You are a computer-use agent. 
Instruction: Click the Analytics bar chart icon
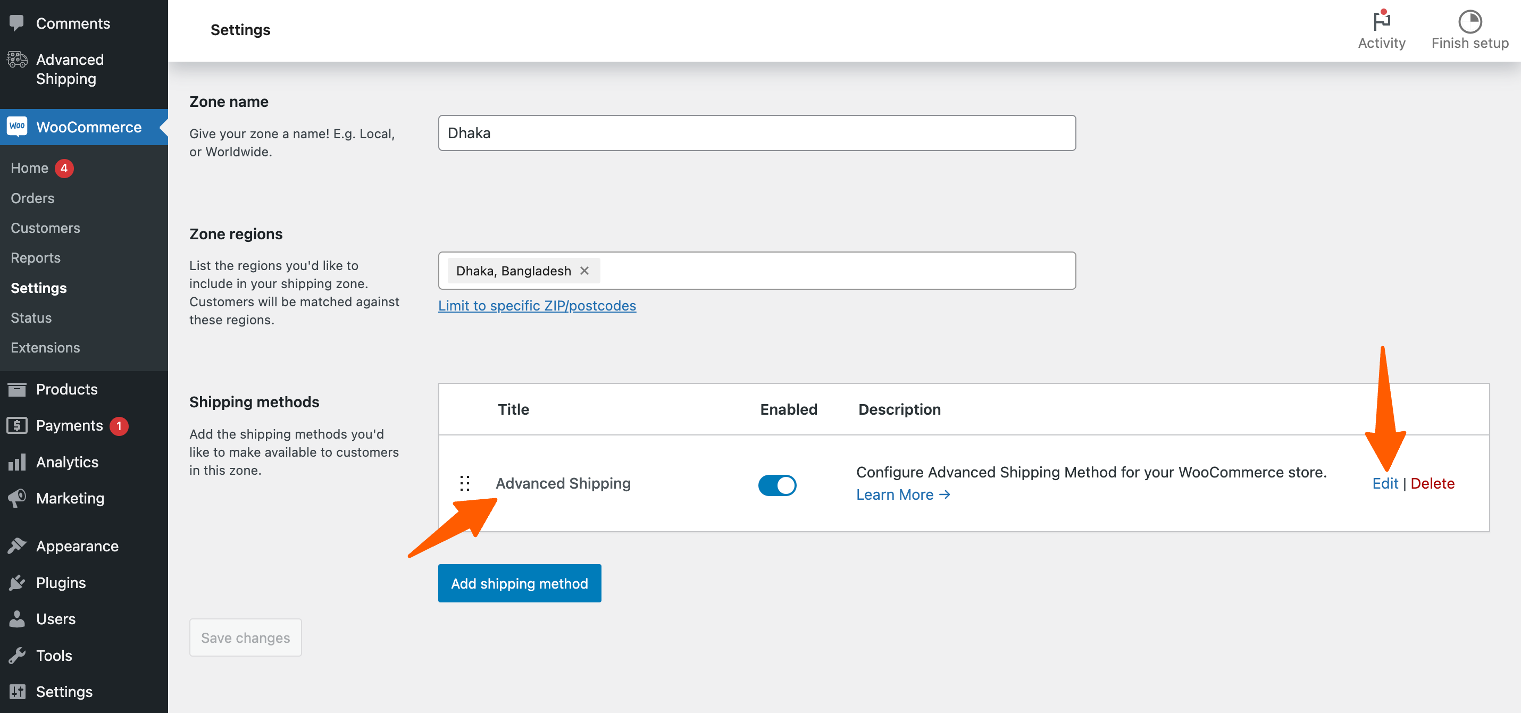click(16, 462)
